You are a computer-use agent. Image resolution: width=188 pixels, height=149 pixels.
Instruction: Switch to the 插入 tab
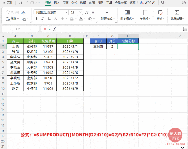pos(57,3)
